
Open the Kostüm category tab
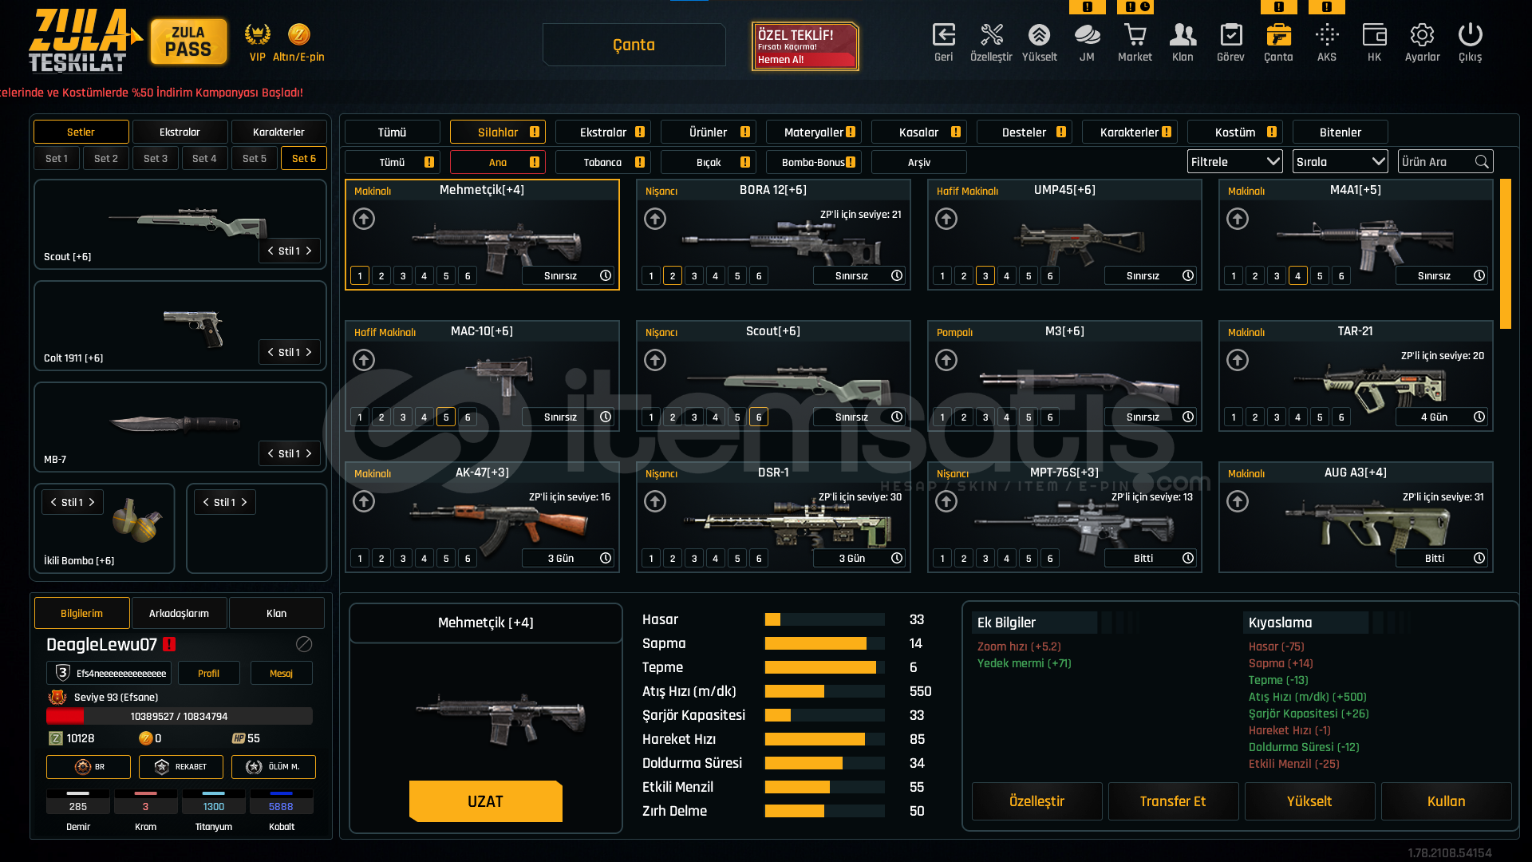1234,132
